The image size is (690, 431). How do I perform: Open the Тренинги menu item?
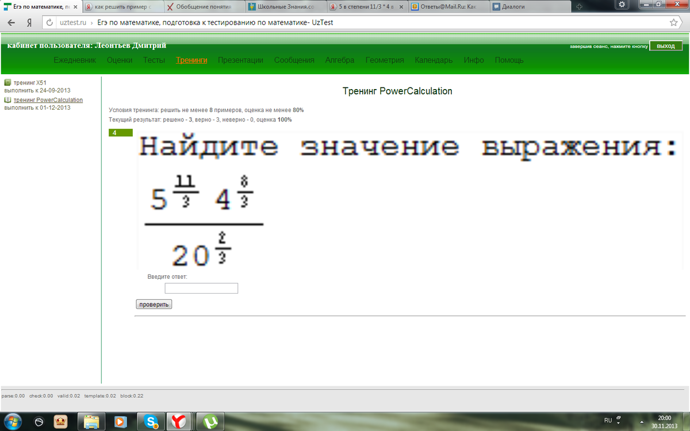(x=191, y=60)
